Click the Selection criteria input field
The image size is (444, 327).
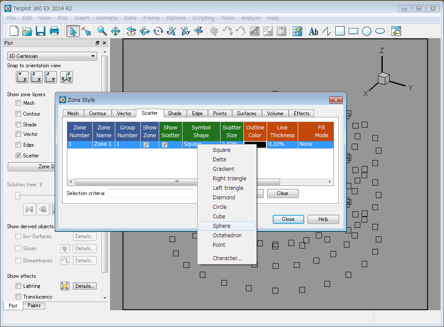[x=151, y=193]
